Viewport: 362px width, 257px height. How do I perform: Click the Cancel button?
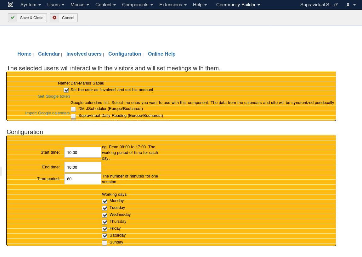[x=64, y=18]
